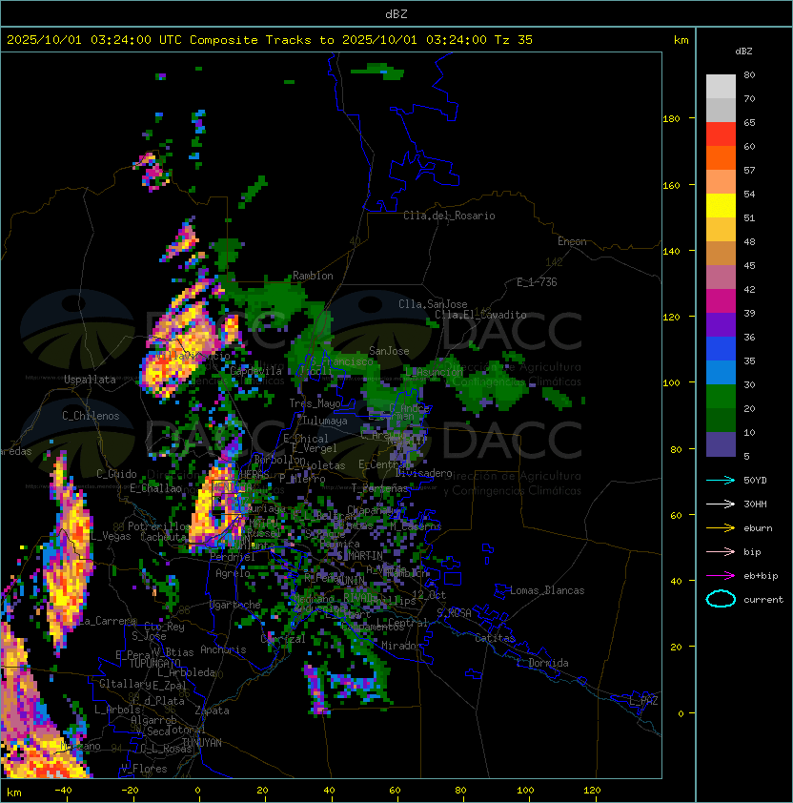Click the 'dBZ' heading above the color scale
The width and height of the screenshot is (793, 803).
[743, 51]
